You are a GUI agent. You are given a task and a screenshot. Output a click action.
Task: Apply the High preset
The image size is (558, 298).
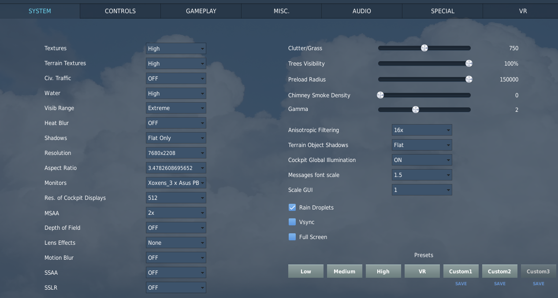point(383,271)
